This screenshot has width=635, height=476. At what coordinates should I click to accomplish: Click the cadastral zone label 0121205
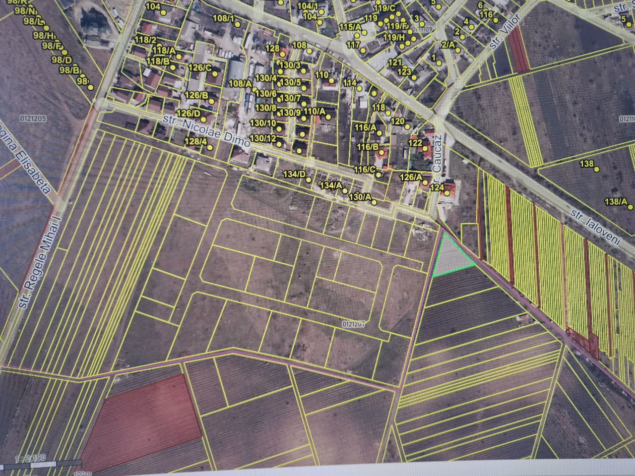(x=33, y=119)
